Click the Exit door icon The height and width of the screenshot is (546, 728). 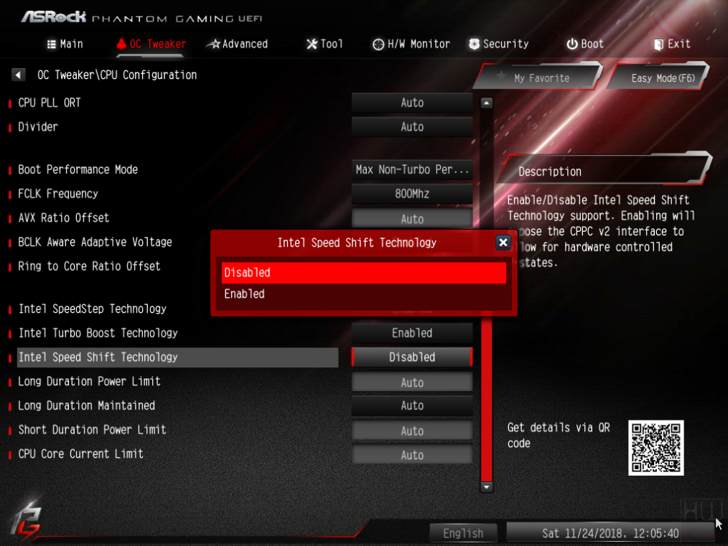pos(658,44)
